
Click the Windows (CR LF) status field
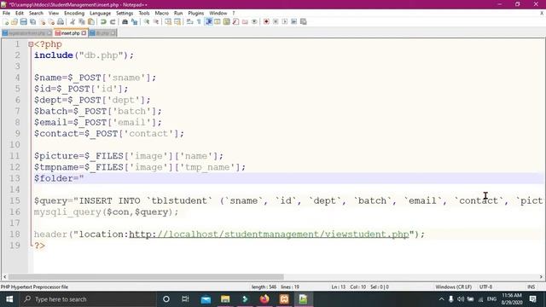(453, 287)
